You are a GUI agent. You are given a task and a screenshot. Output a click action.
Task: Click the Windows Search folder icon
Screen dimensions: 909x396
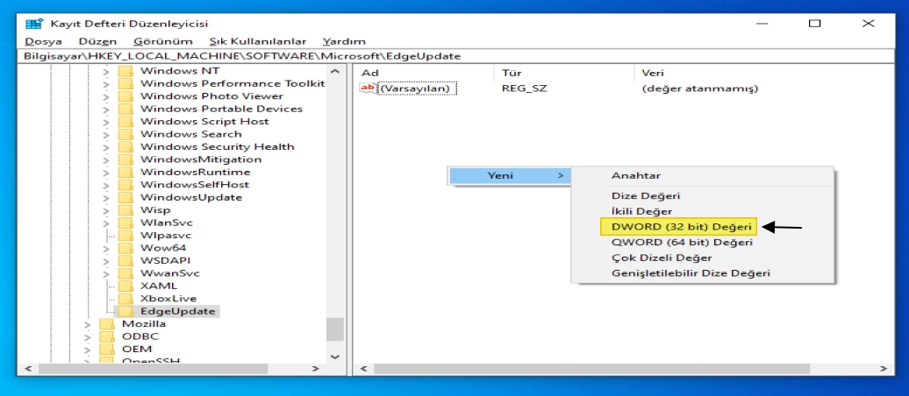coord(125,134)
